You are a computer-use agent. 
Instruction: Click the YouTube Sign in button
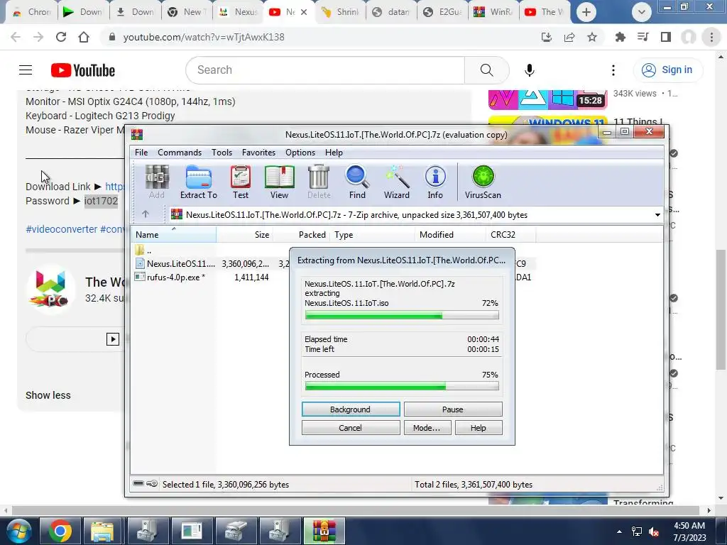click(668, 70)
